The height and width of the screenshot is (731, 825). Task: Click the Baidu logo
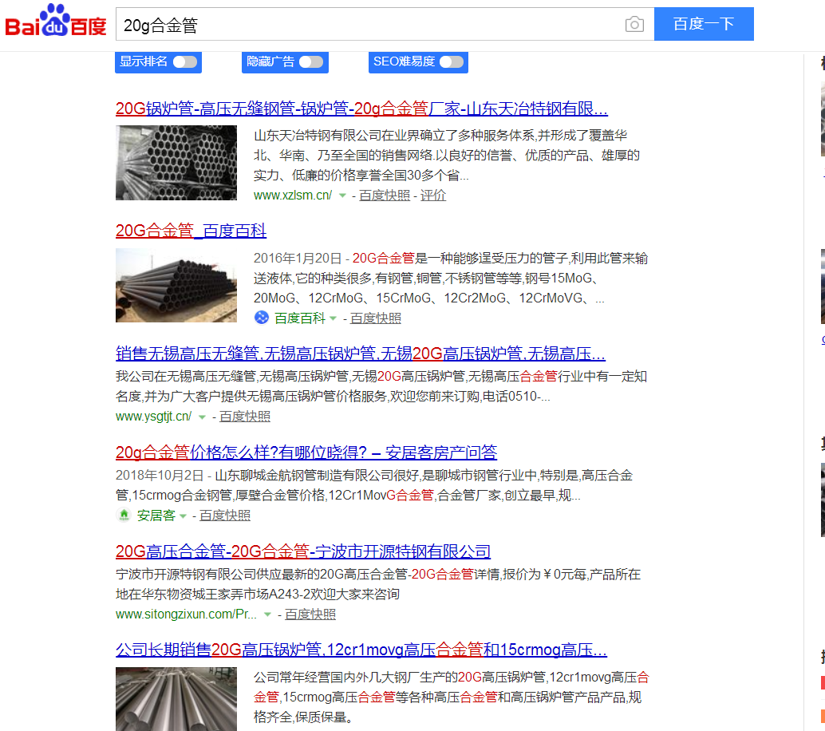(55, 21)
